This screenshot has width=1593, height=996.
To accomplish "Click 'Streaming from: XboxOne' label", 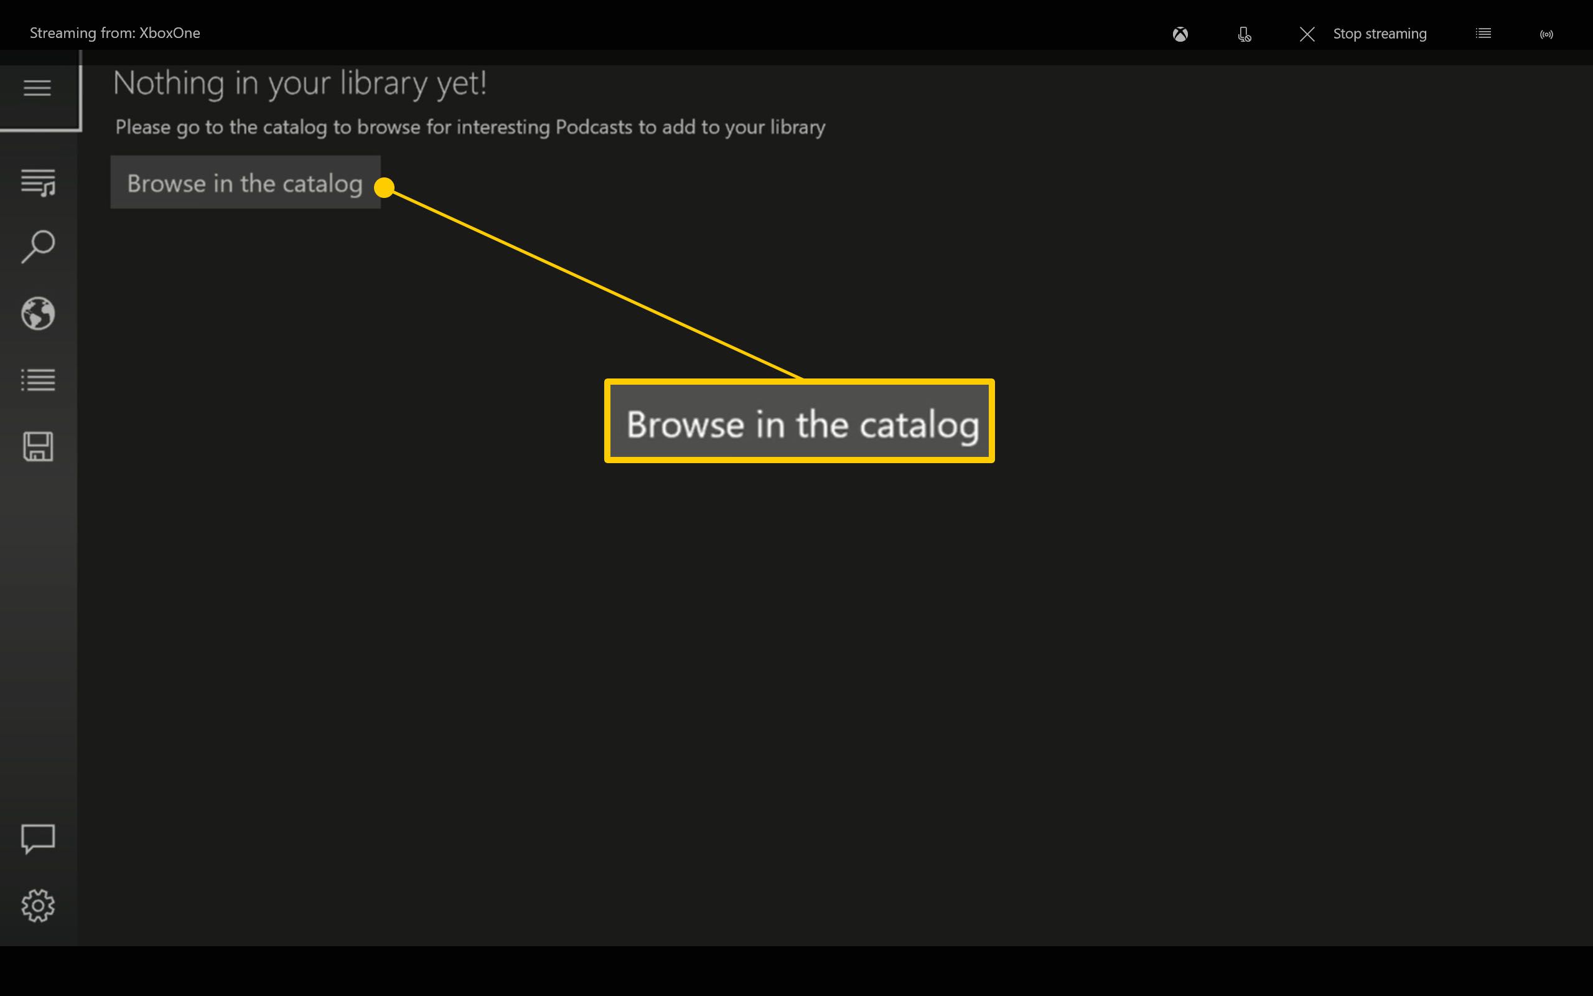I will click(114, 33).
